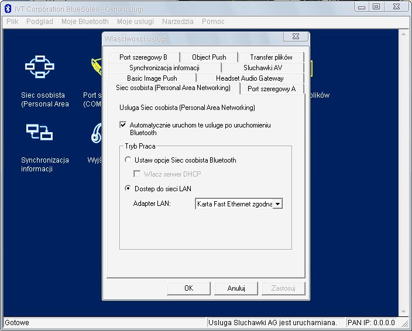Open the Moje Bluetooth menu
The width and height of the screenshot is (412, 331).
pos(85,22)
